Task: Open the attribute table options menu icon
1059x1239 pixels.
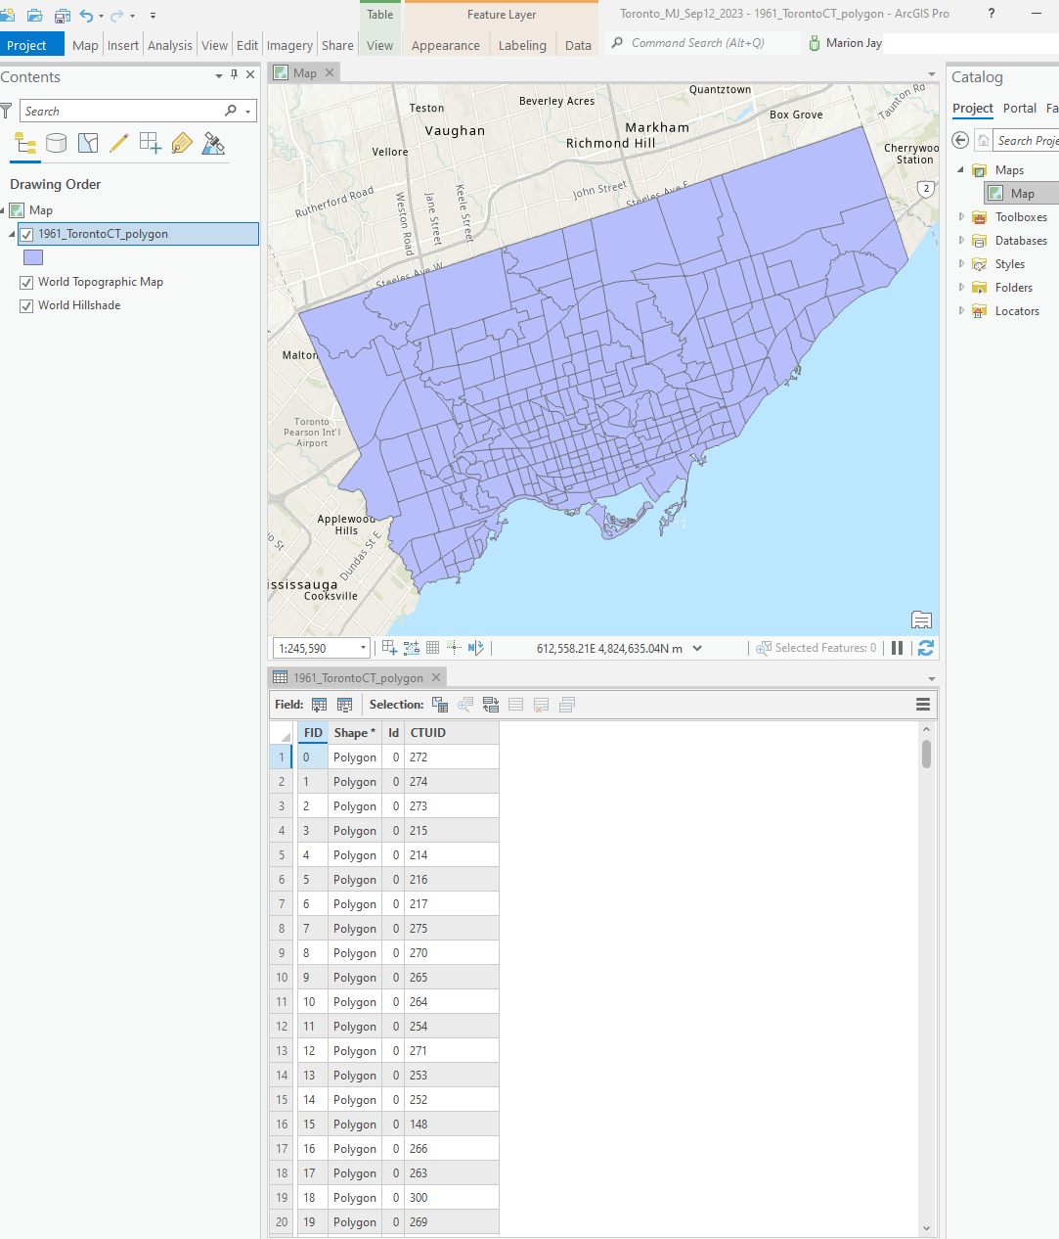Action: coord(922,704)
